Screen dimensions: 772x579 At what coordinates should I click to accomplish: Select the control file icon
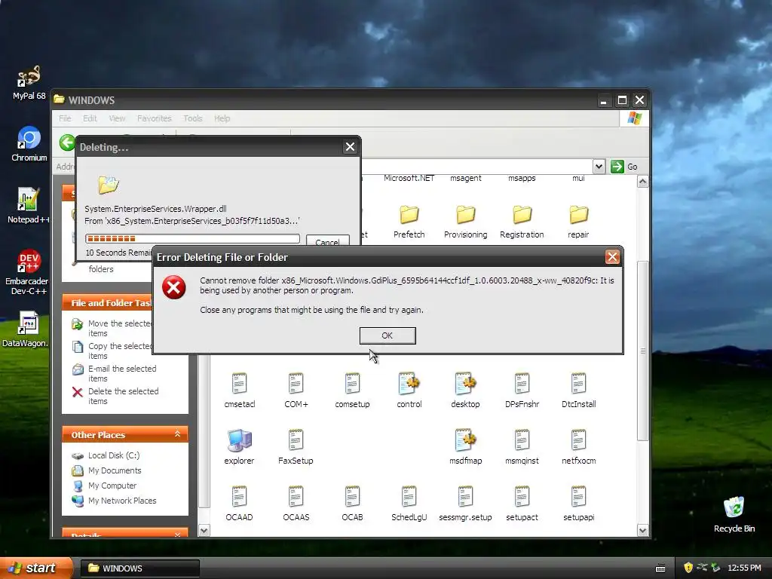(409, 391)
